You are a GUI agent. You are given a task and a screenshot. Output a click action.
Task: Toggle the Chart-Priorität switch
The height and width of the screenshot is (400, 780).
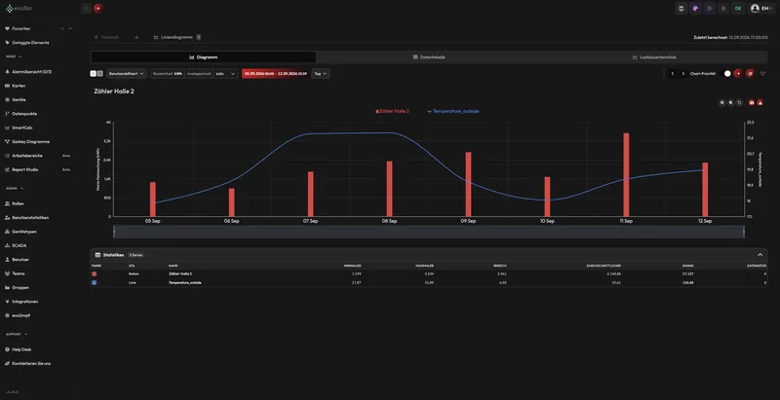click(726, 73)
